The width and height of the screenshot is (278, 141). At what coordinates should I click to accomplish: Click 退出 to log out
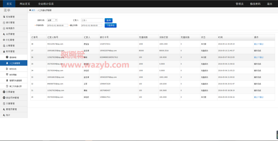[270, 4]
